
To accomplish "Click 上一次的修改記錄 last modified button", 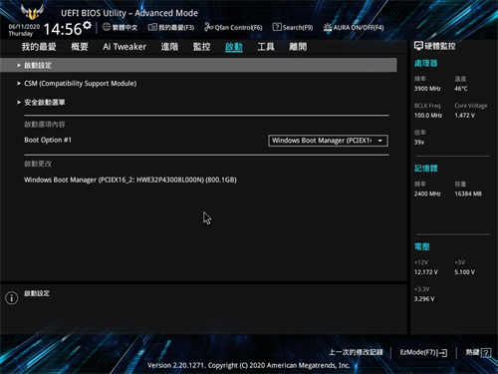I will pyautogui.click(x=356, y=352).
